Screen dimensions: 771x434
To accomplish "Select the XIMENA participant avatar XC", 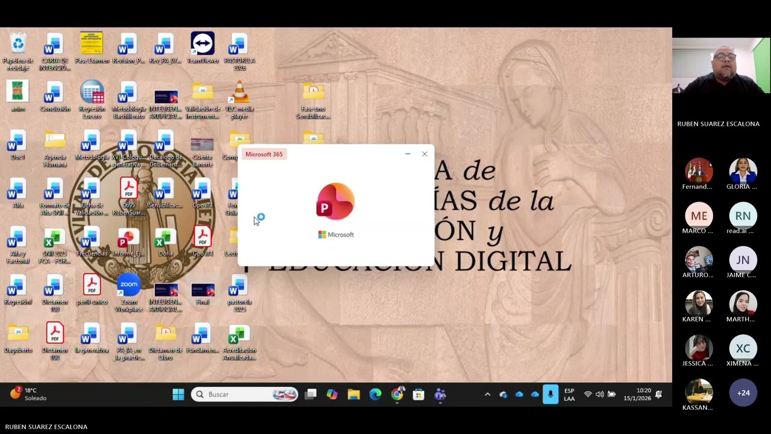I will [x=743, y=348].
